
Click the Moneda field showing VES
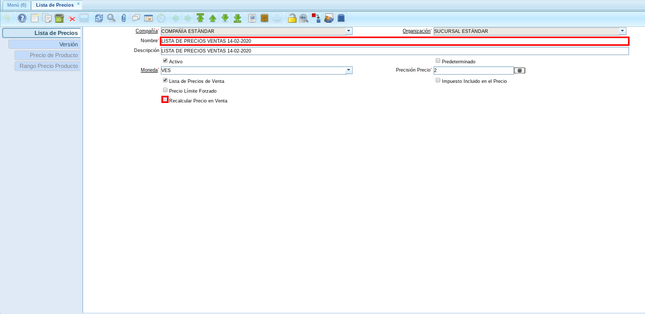pos(253,70)
